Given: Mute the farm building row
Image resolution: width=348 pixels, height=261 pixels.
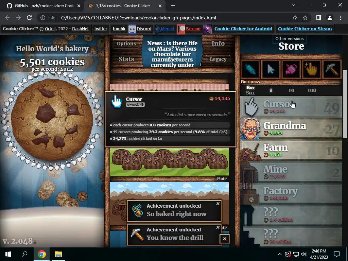Looking at the screenshot, I should tap(222, 179).
